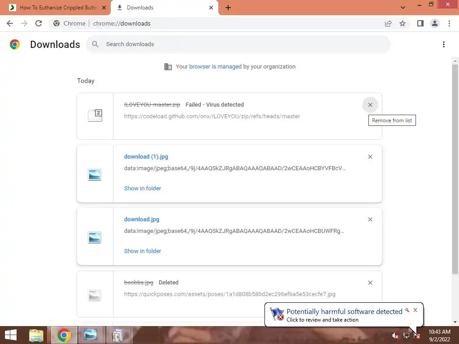Open the picture viewer taskbar icon
The width and height of the screenshot is (459, 344).
click(91, 335)
